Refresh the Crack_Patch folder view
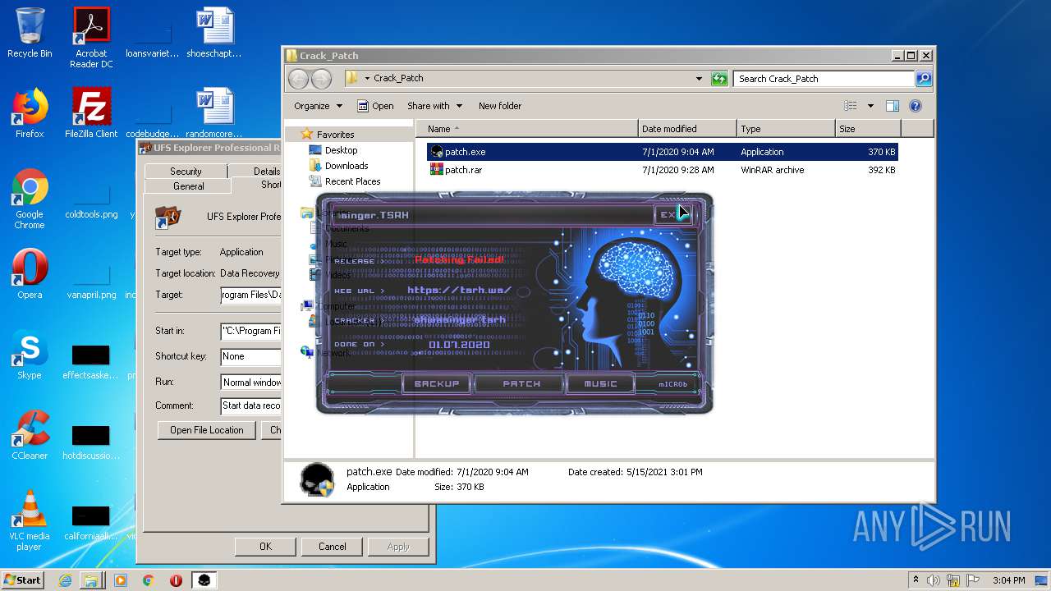The height and width of the screenshot is (591, 1051). [719, 79]
